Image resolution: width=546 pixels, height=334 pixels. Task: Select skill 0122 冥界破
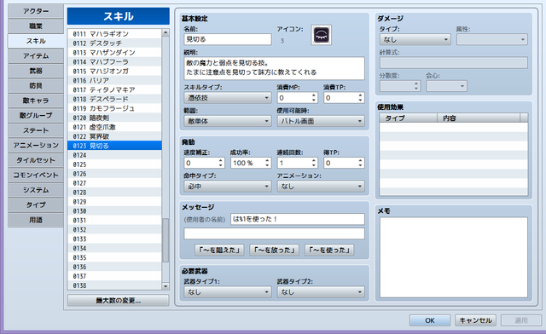114,136
